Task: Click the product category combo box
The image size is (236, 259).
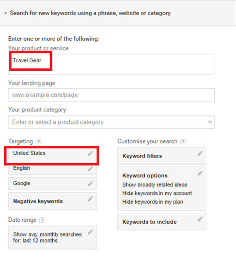Action: tap(111, 122)
